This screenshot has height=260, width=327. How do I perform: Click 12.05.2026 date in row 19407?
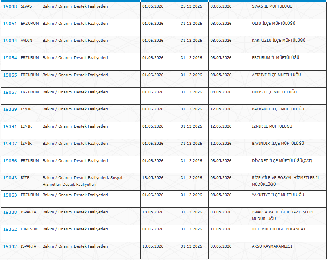point(221,144)
